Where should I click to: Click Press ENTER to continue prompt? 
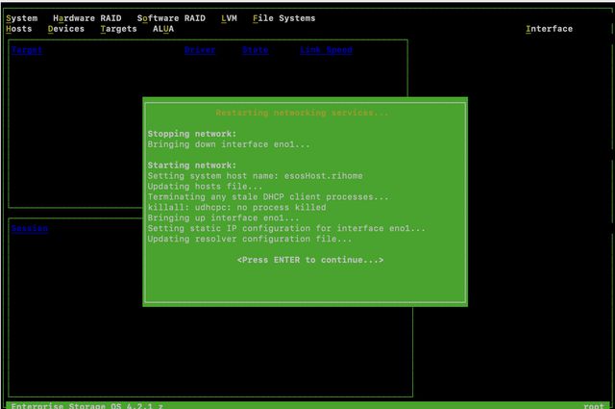(310, 260)
